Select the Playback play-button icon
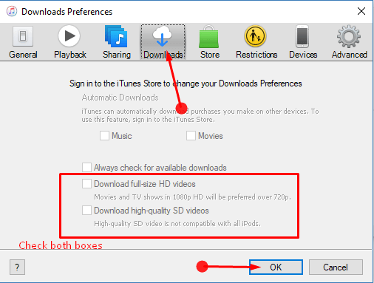The width and height of the screenshot is (374, 283). pyautogui.click(x=69, y=36)
